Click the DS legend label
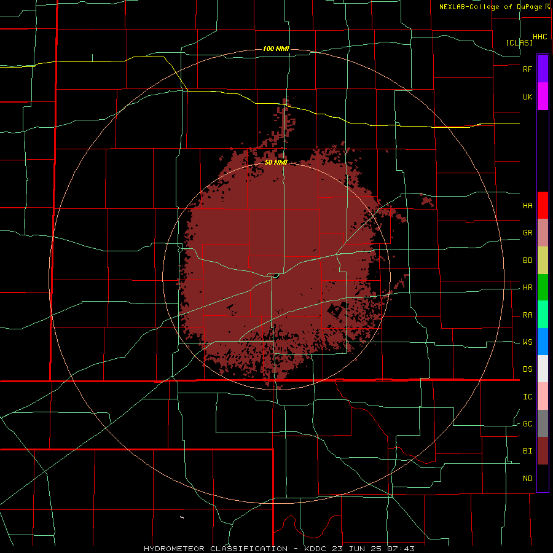This screenshot has height=553, width=553. [x=528, y=369]
